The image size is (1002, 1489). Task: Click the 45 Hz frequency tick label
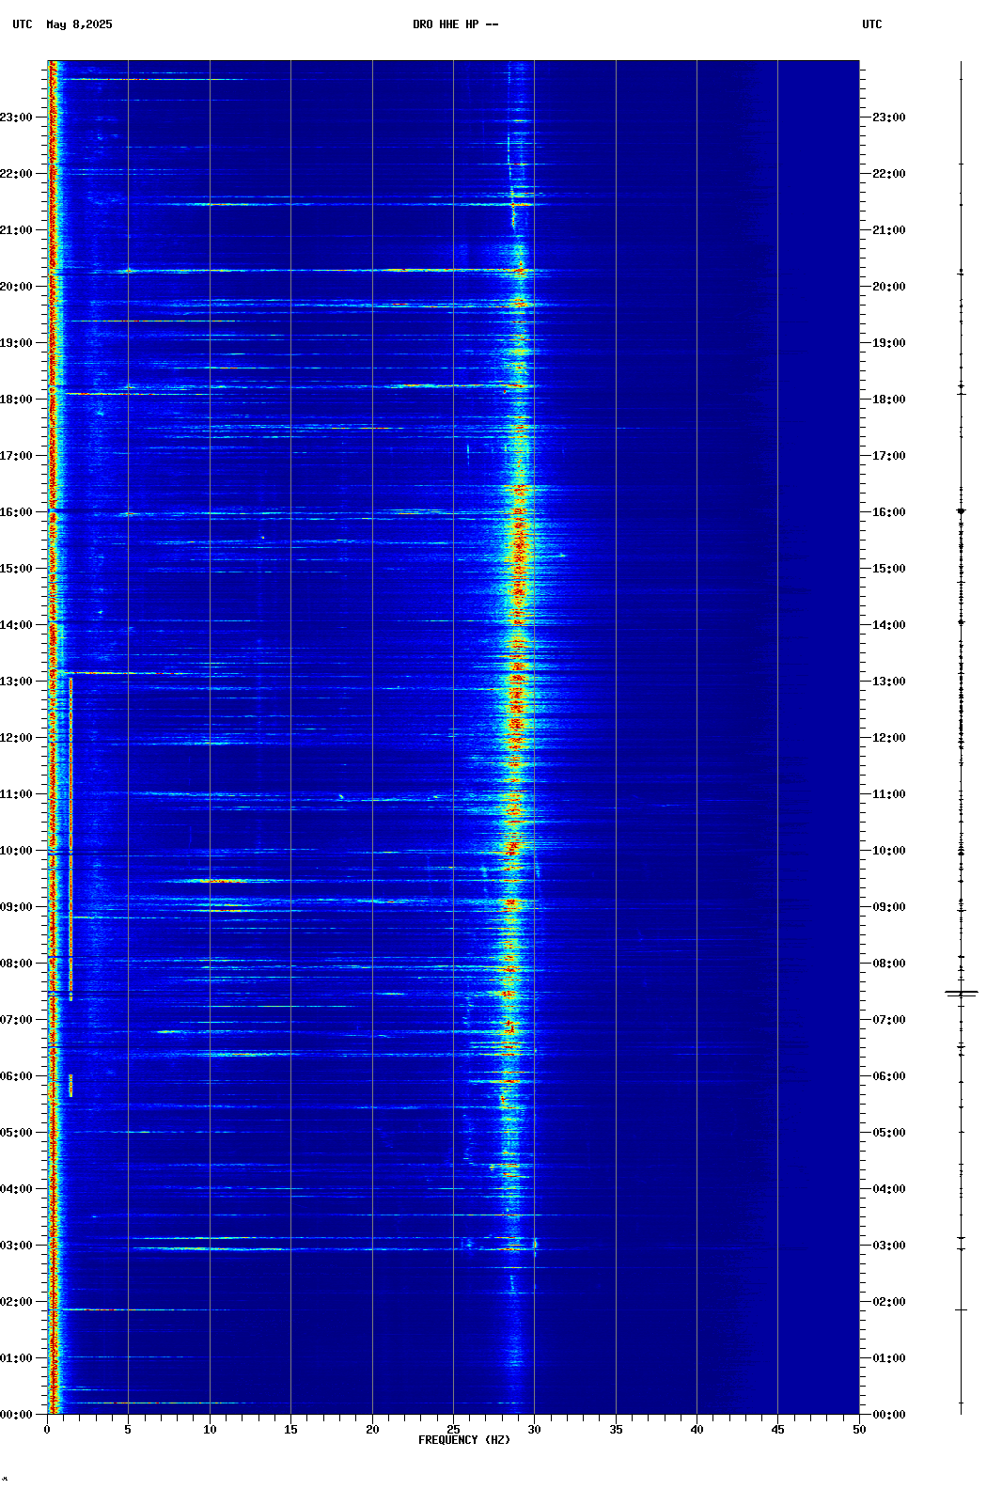tap(777, 1430)
